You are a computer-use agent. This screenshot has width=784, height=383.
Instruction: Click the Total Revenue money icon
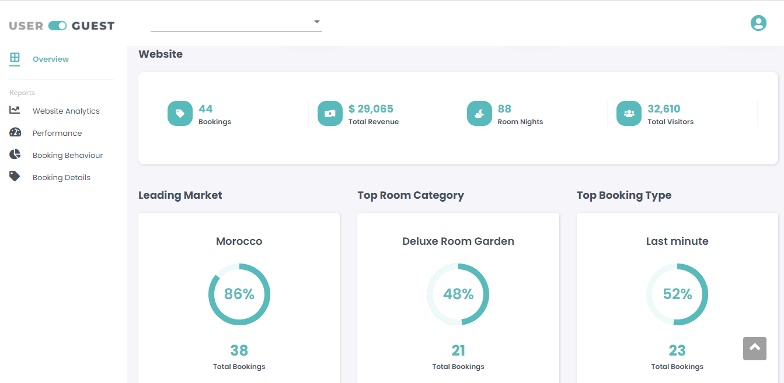330,113
